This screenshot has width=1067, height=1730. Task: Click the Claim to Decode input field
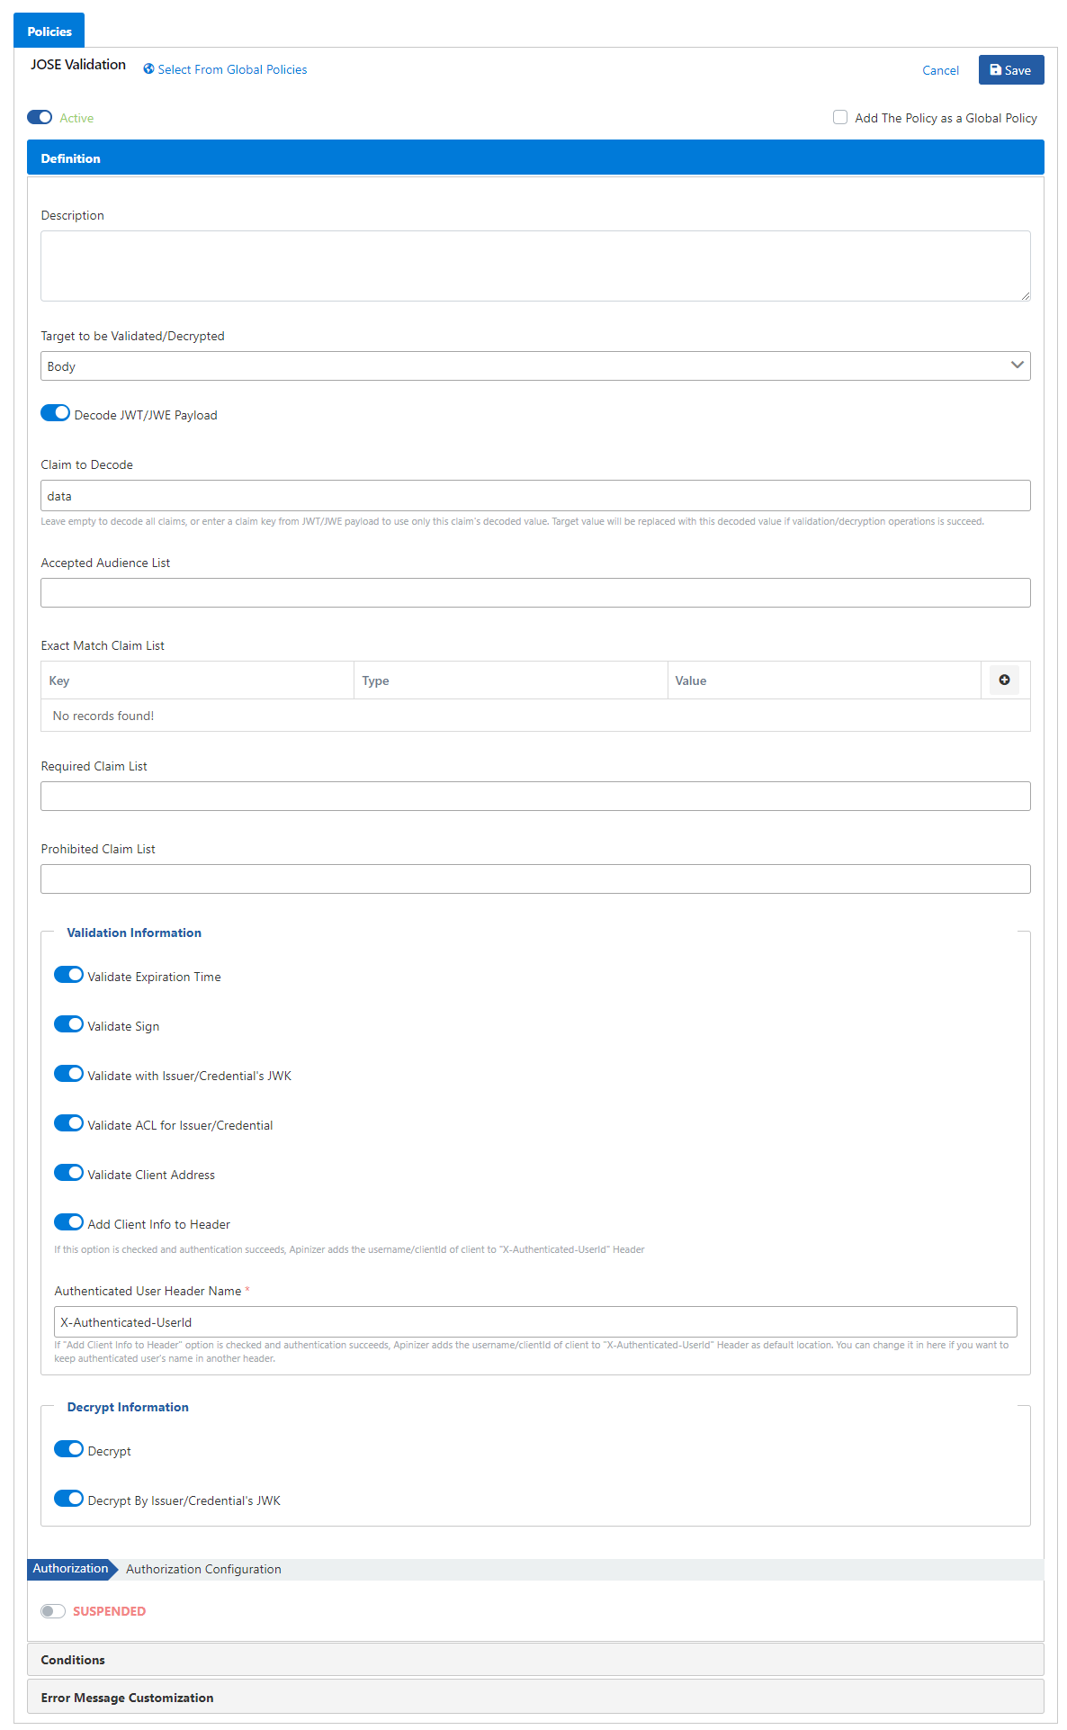tap(535, 496)
